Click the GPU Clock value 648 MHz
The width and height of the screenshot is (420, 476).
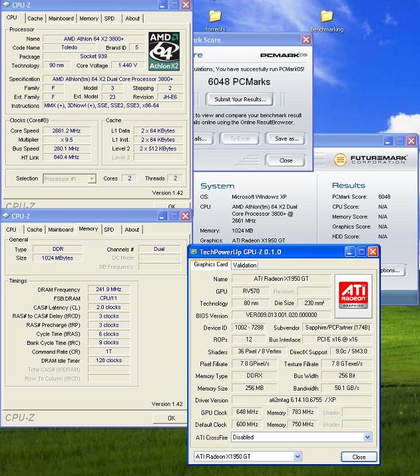pos(247,412)
